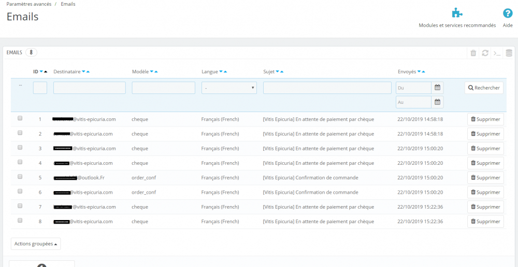This screenshot has height=267, width=518.
Task: Sort Destinataire column ascending
Action: click(88, 71)
